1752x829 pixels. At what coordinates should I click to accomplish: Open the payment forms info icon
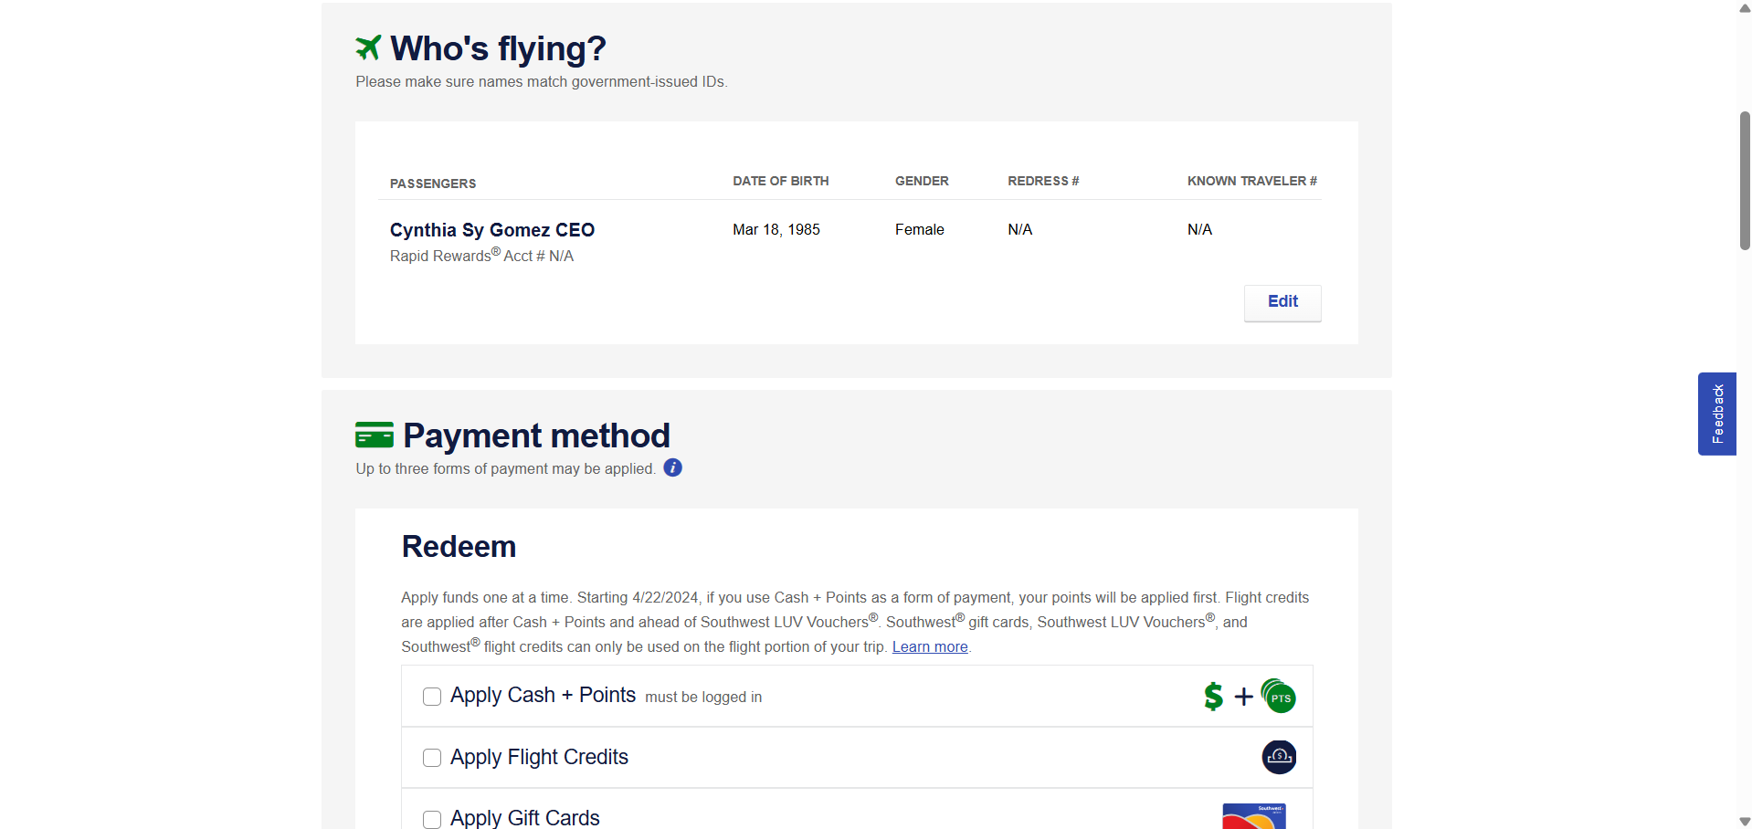[672, 468]
